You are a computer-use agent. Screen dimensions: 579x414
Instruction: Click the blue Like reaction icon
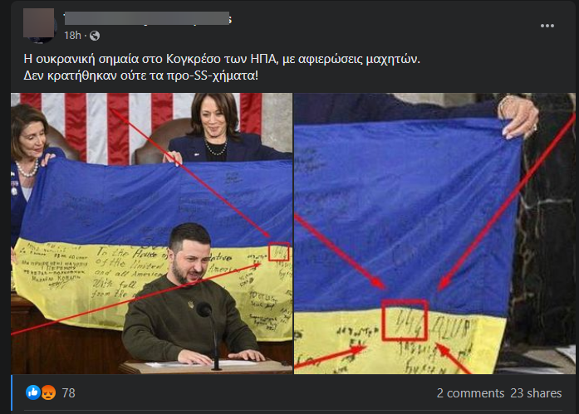click(33, 392)
